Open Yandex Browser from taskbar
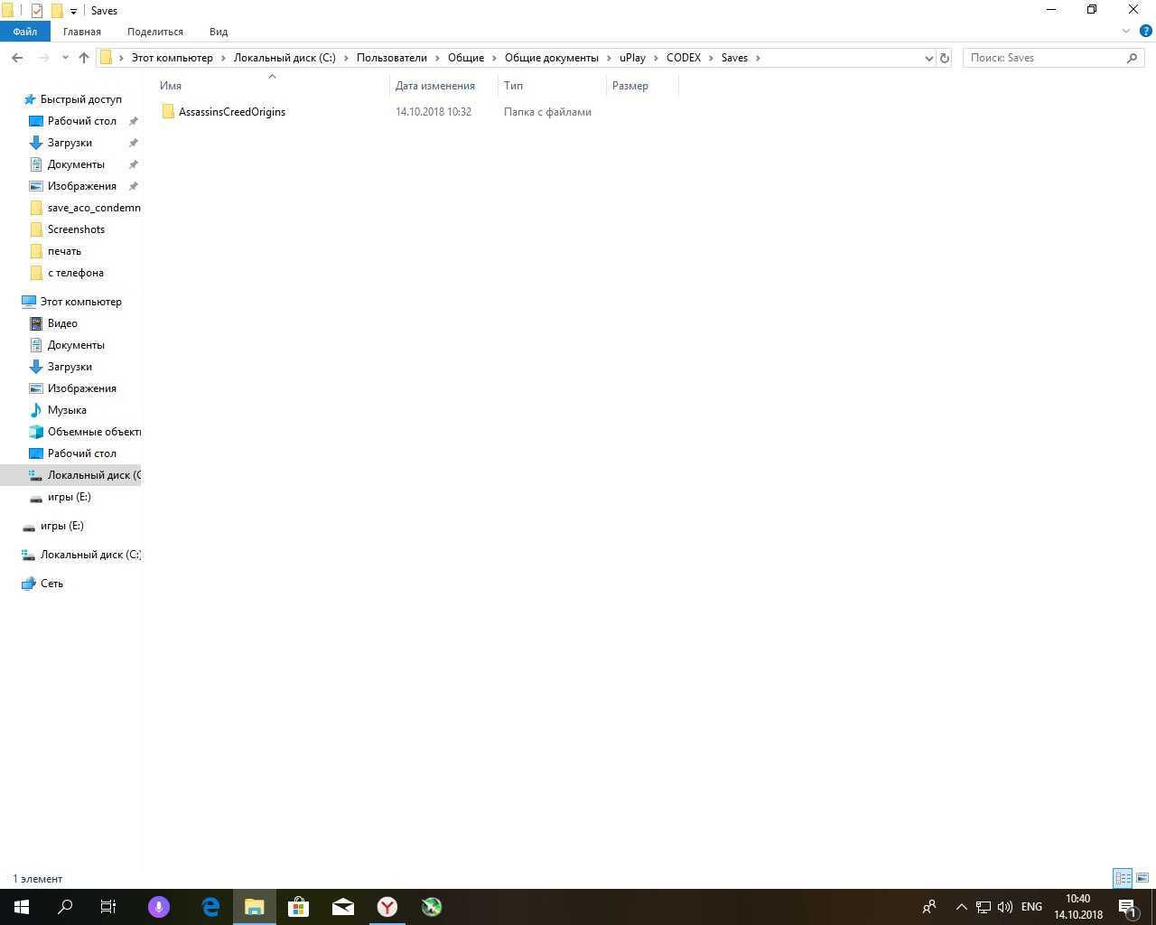Viewport: 1156px width, 925px height. click(x=387, y=907)
